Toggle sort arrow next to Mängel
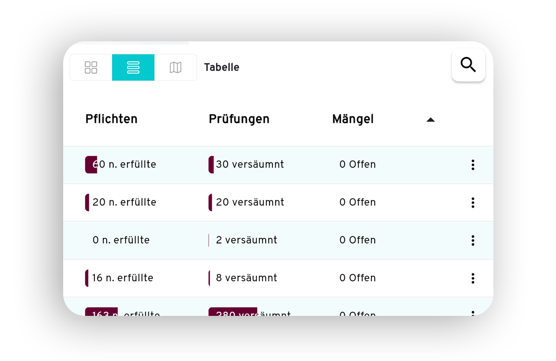Screen dimensions: 556x361 click(430, 120)
